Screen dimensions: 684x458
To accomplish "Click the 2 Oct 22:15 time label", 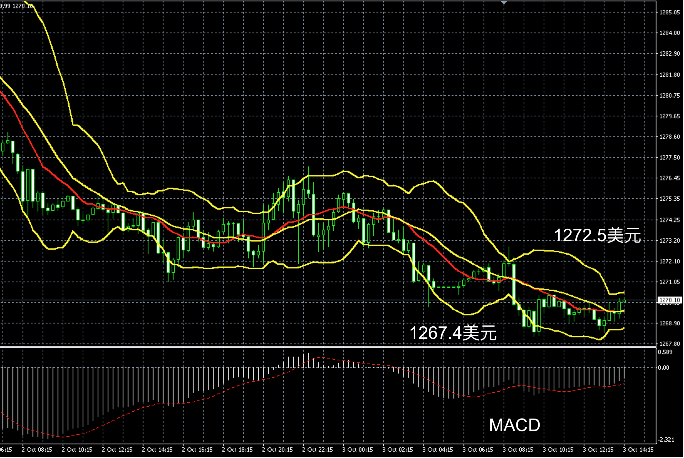I will coord(317,450).
